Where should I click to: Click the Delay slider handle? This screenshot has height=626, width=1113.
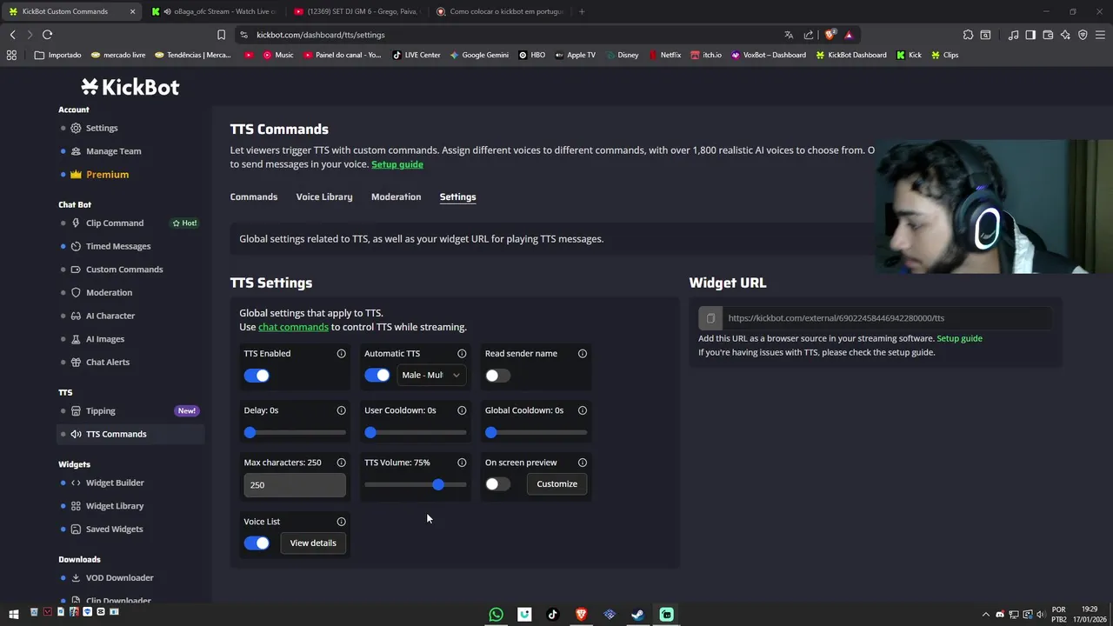[250, 432]
